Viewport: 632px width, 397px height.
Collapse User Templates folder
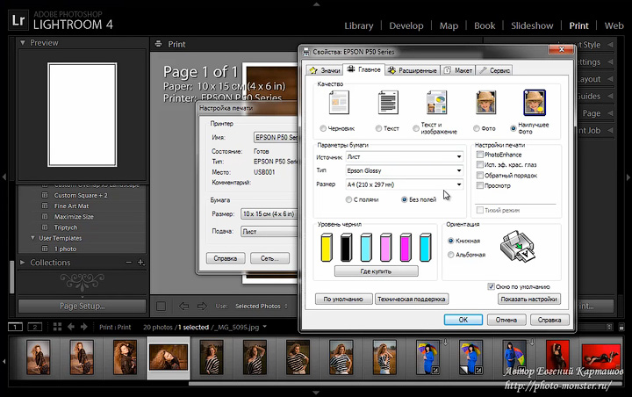coord(33,238)
